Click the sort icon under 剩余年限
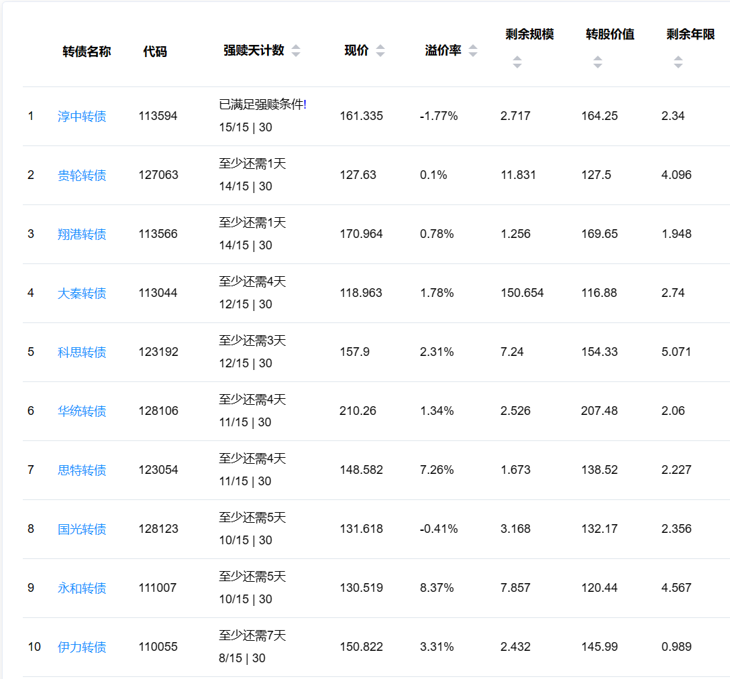 pyautogui.click(x=678, y=62)
